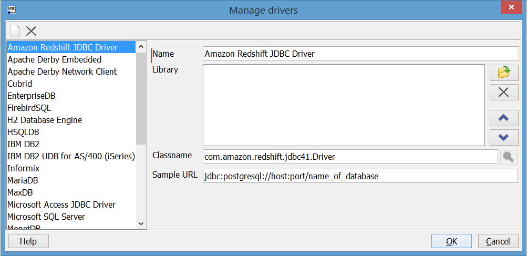This screenshot has width=527, height=256.
Task: Delete the selected driver toolbar icon
Action: (x=31, y=32)
